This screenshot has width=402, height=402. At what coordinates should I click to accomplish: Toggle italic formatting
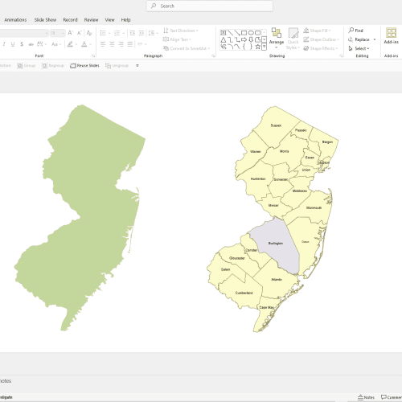coord(4,44)
